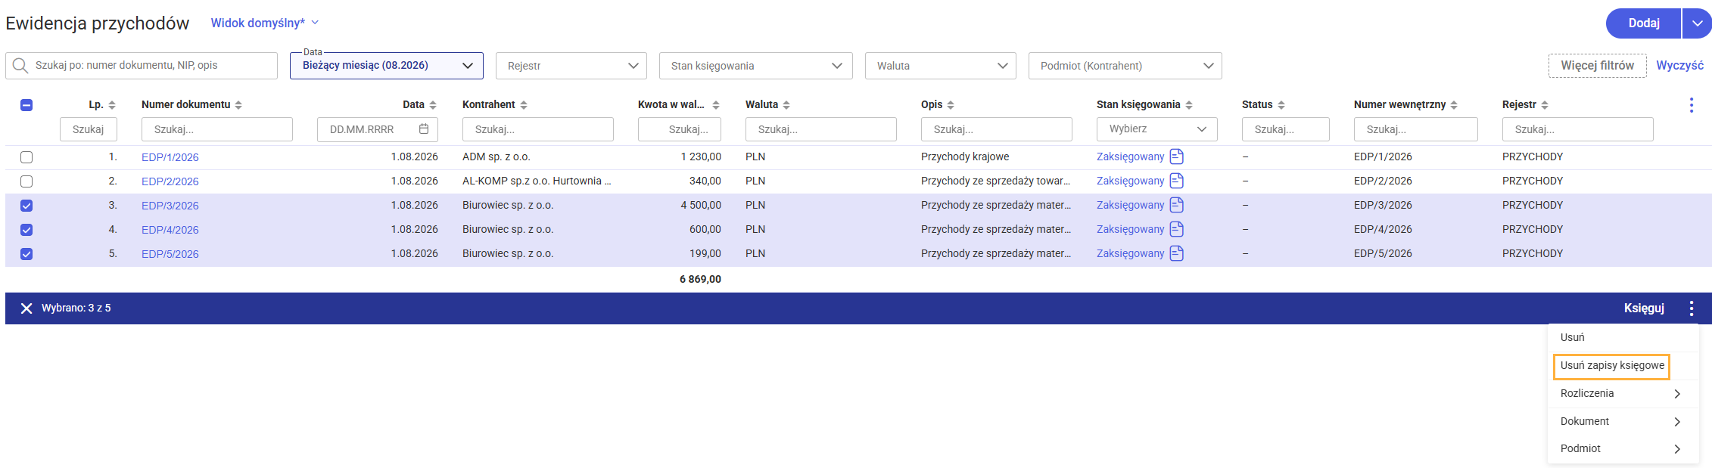Sort by Opis column
This screenshot has width=1712, height=468.
(951, 105)
